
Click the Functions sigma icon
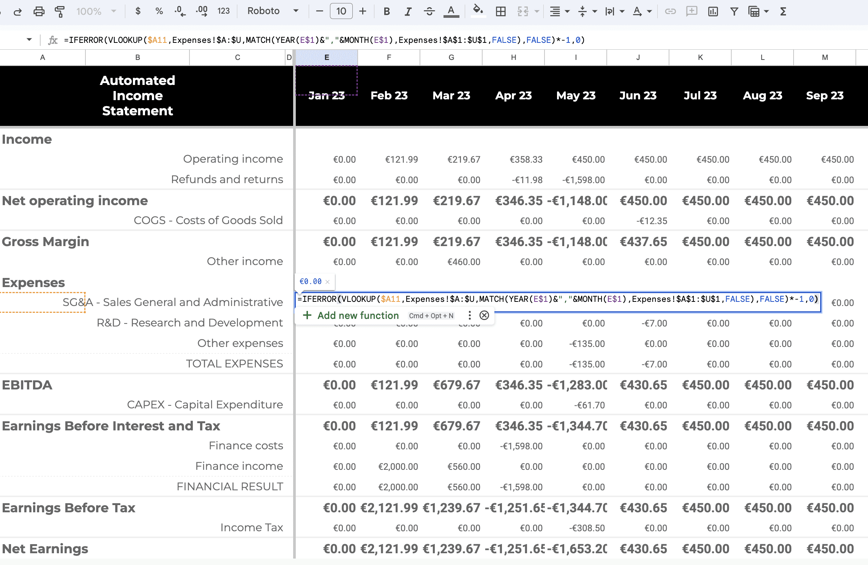(783, 11)
